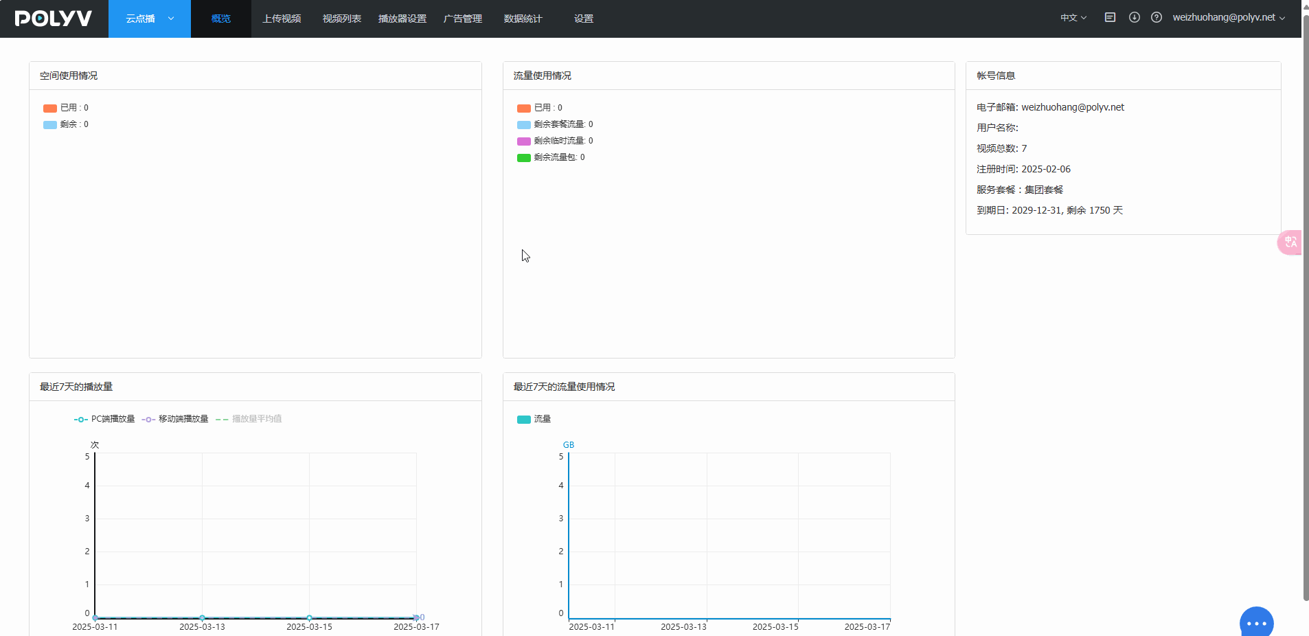Open 广告管理 menu
The width and height of the screenshot is (1309, 636).
pos(463,19)
